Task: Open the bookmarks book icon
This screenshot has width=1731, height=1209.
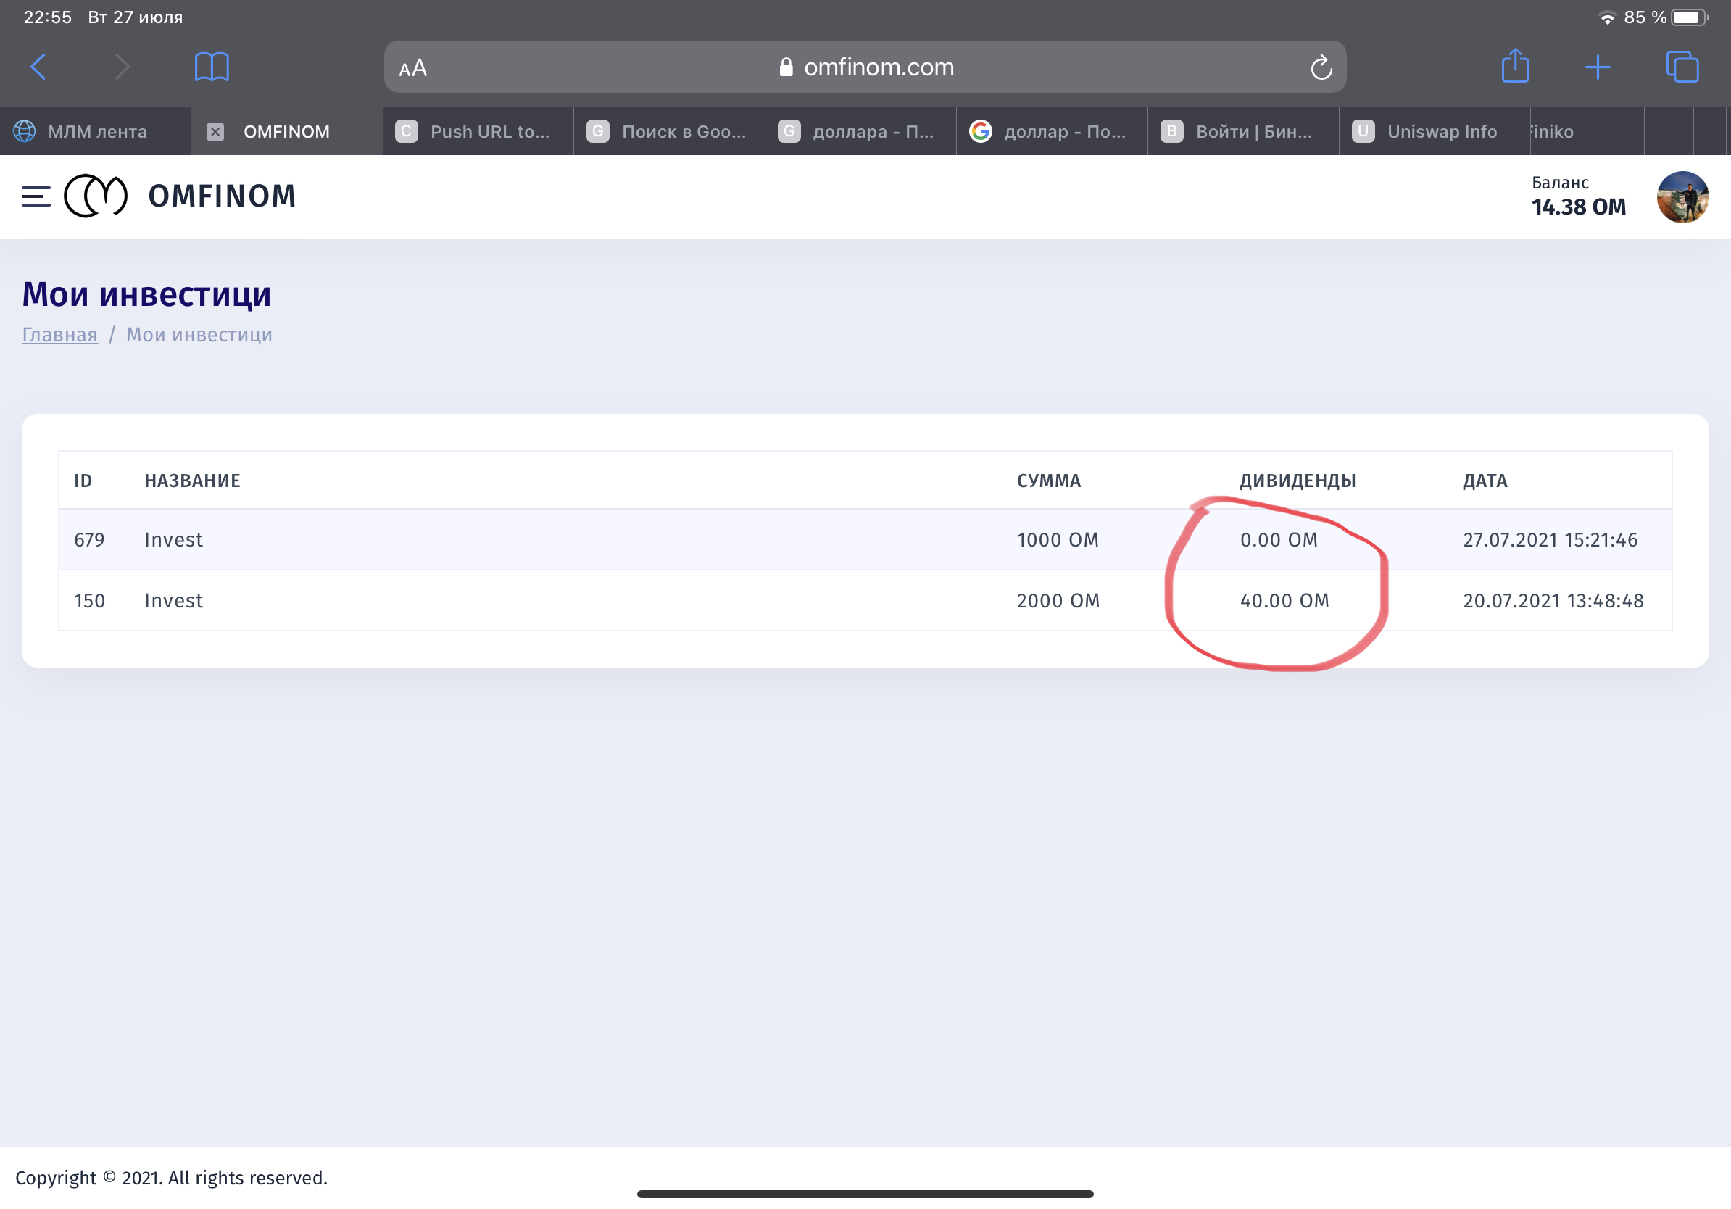Action: pyautogui.click(x=212, y=67)
